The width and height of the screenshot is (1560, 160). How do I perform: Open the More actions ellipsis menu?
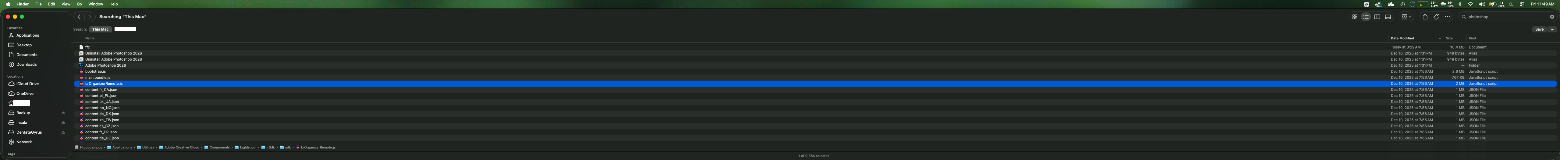click(x=1448, y=17)
